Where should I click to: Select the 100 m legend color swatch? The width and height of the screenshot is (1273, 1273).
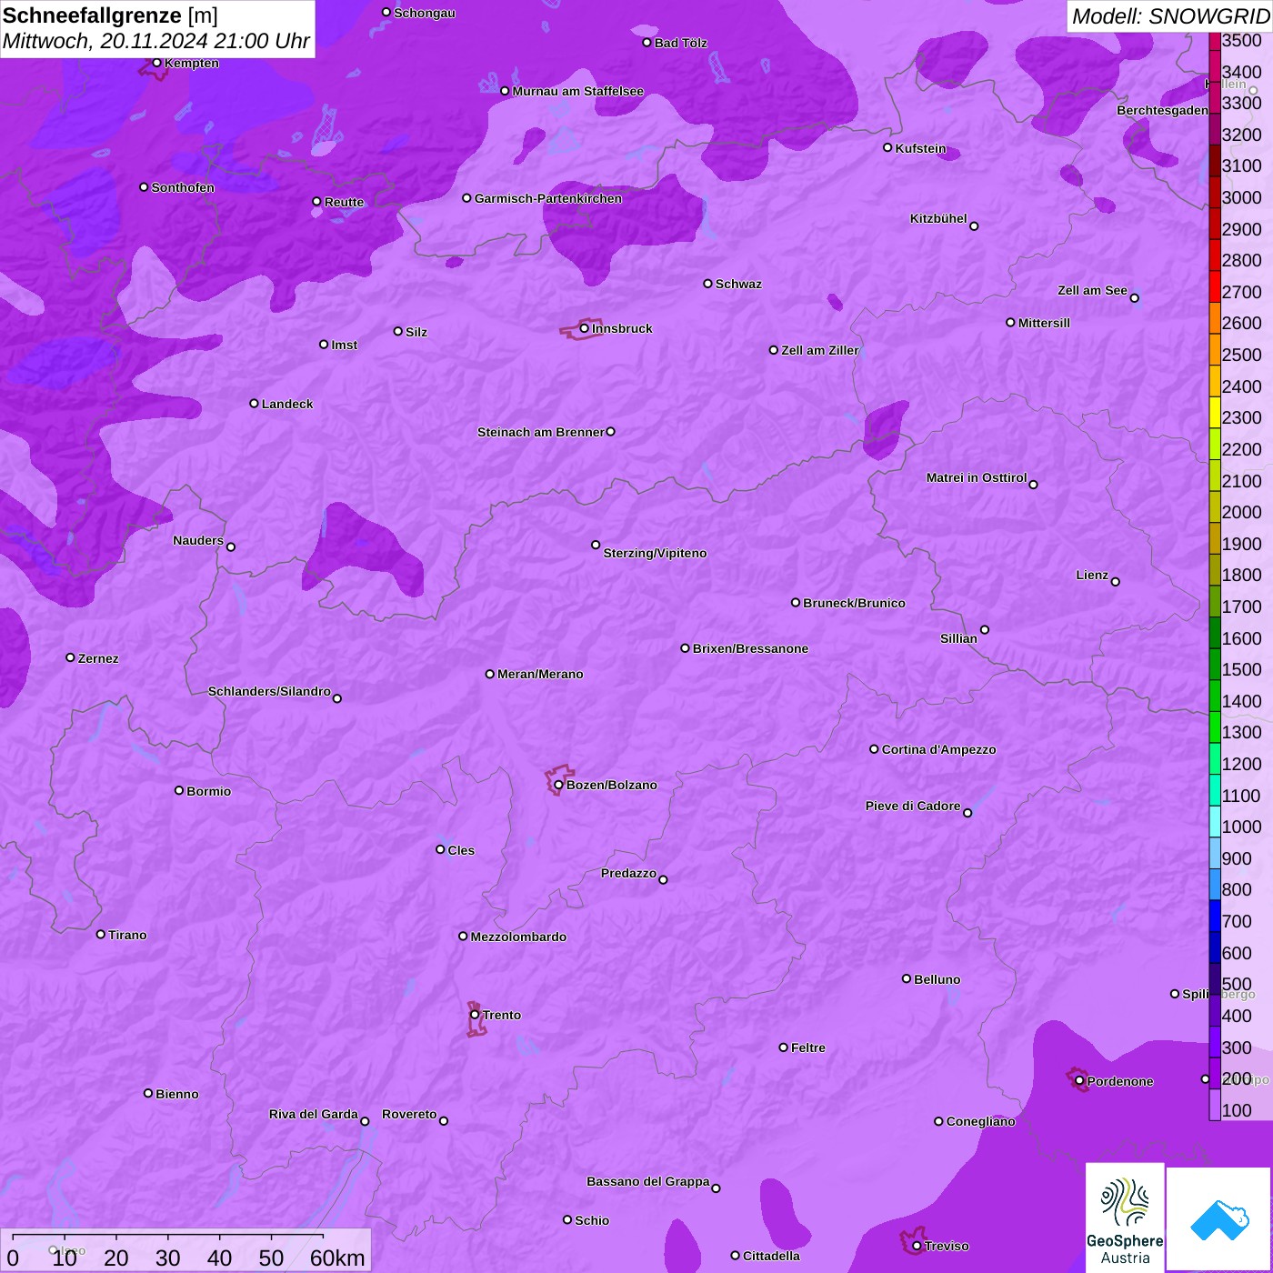coord(1215,1105)
